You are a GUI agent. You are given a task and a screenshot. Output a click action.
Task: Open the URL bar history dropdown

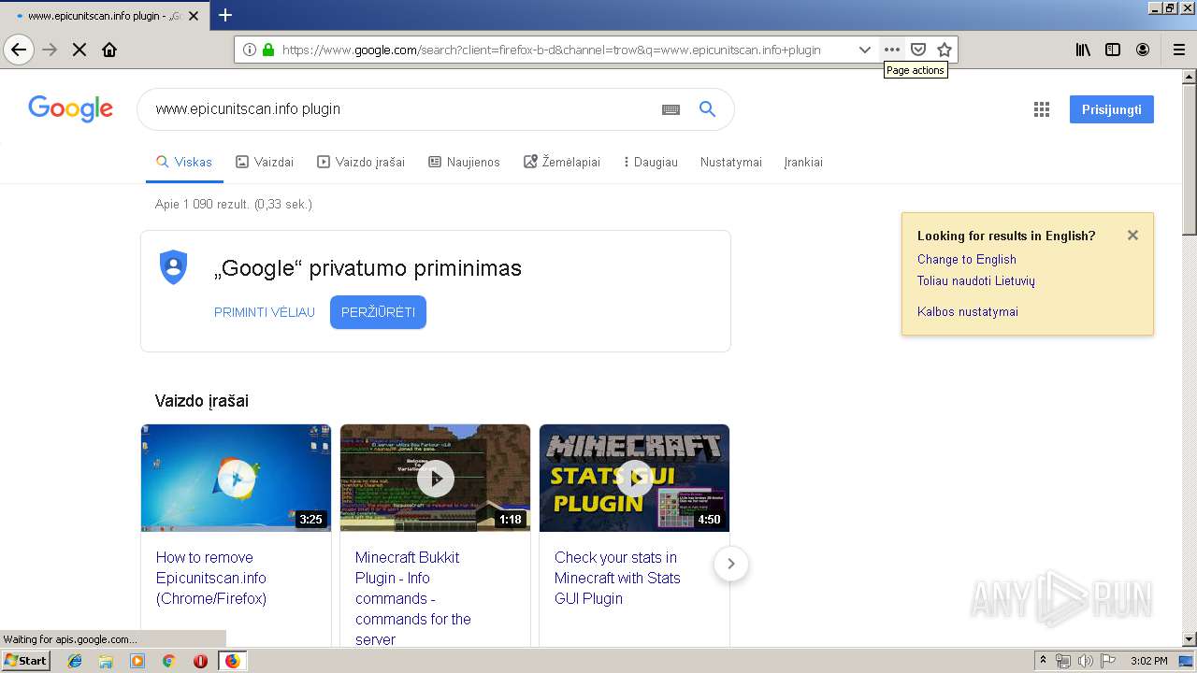[x=865, y=50]
